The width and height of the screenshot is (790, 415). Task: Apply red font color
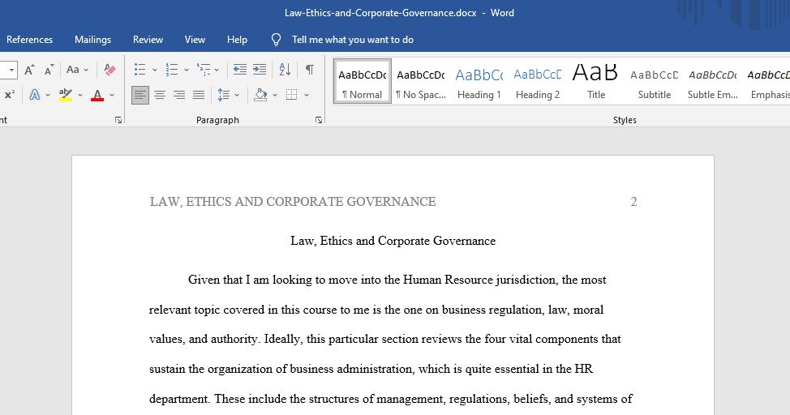[x=98, y=95]
